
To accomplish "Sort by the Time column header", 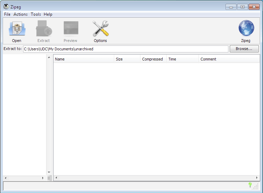I will (183, 59).
